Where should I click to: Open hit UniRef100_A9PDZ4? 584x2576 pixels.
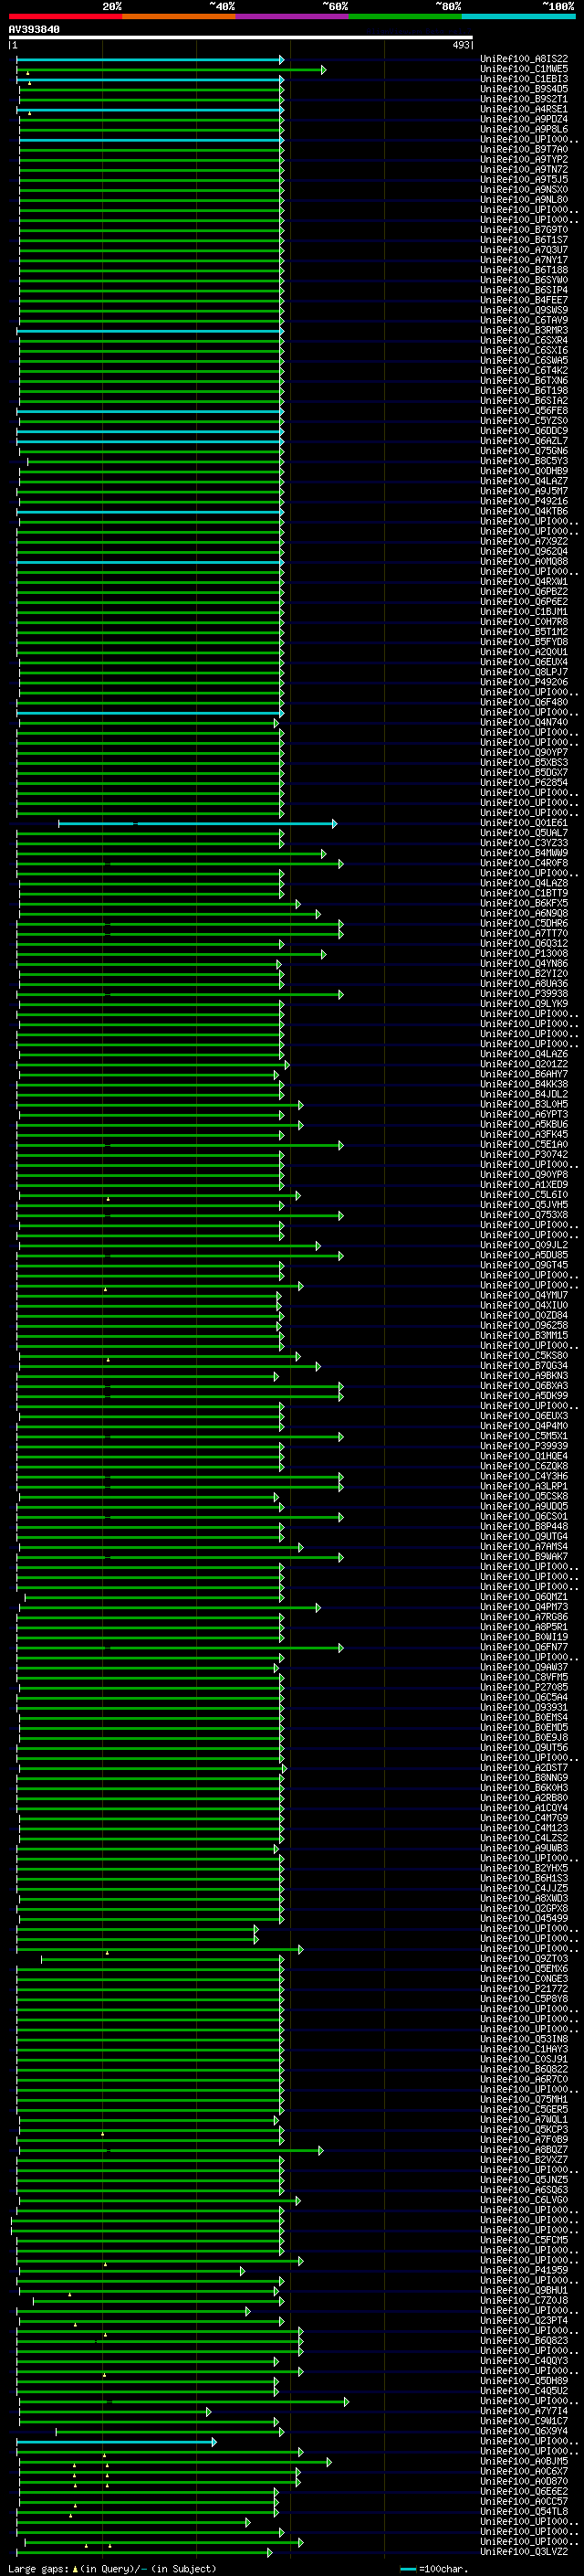tap(524, 119)
